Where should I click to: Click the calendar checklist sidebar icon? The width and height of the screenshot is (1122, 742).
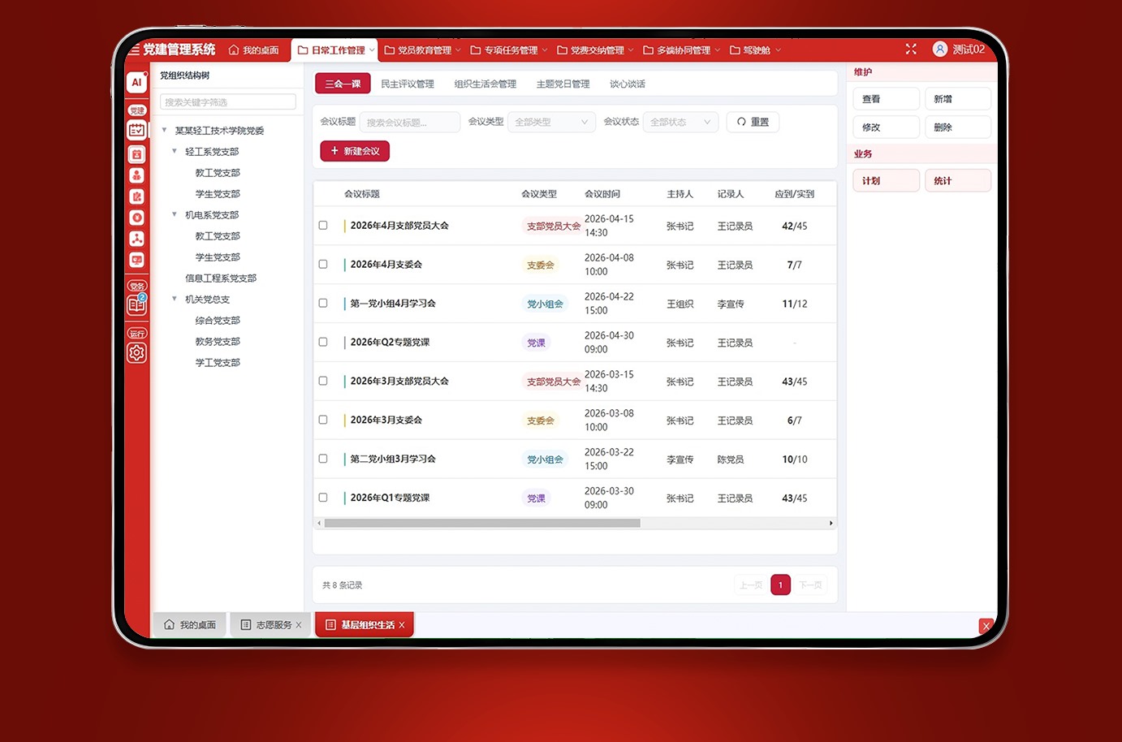[x=136, y=130]
